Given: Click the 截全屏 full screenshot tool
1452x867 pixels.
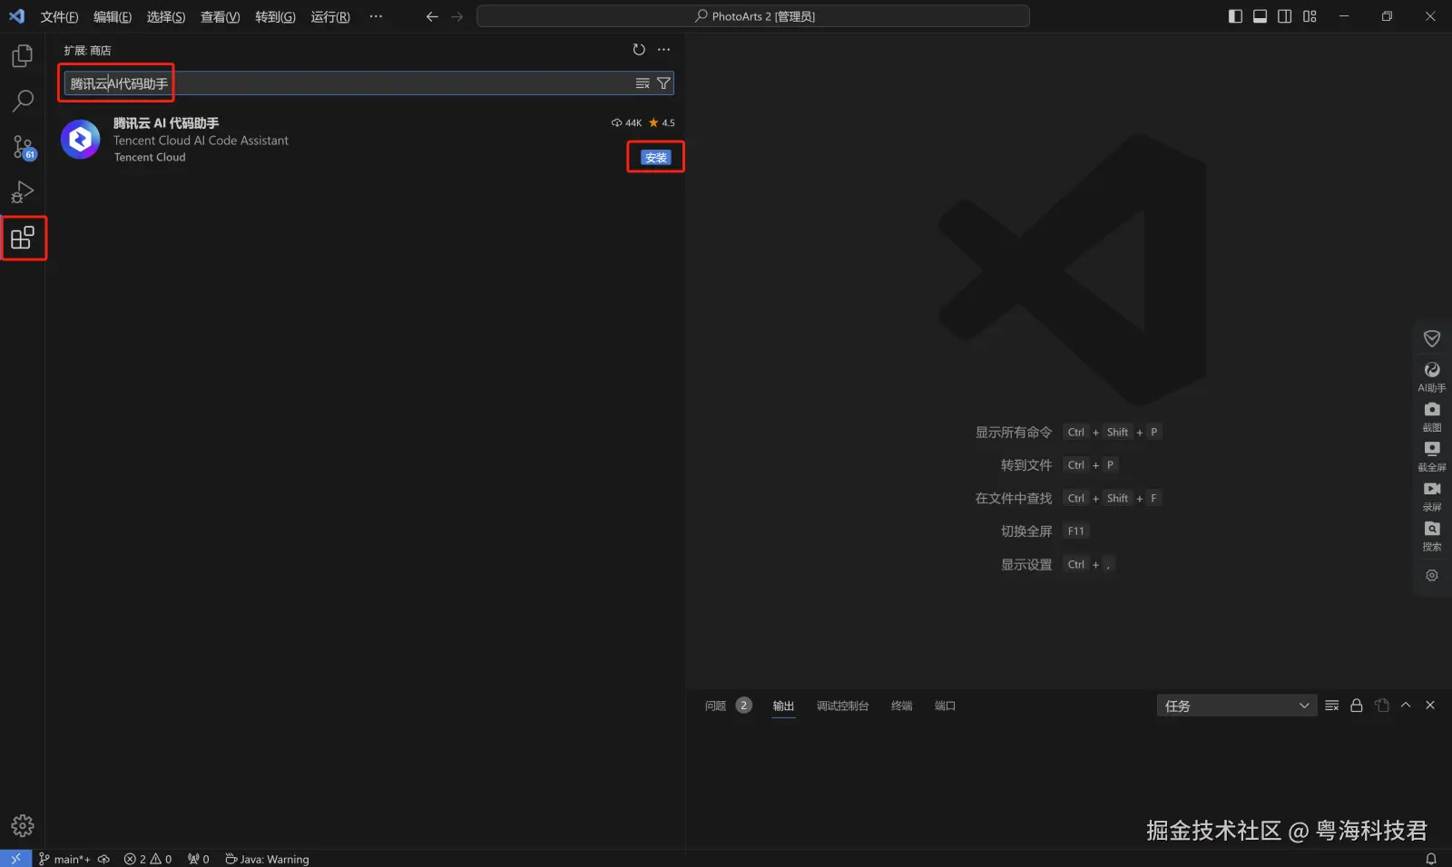Looking at the screenshot, I should pos(1432,456).
